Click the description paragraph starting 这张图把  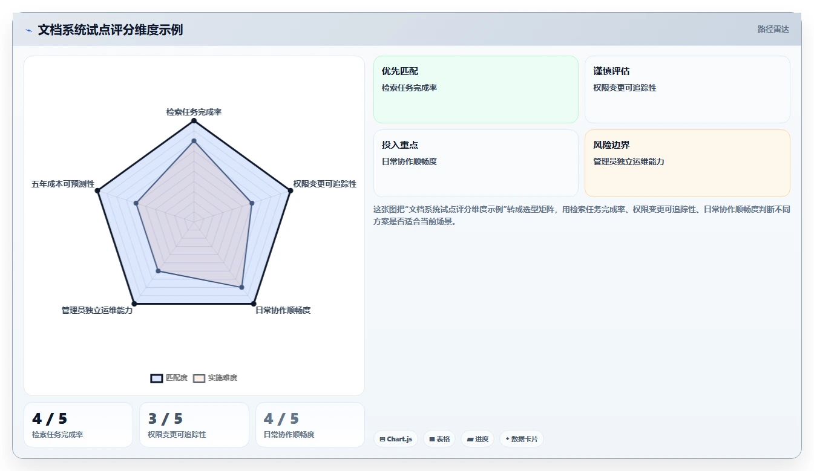[582, 215]
